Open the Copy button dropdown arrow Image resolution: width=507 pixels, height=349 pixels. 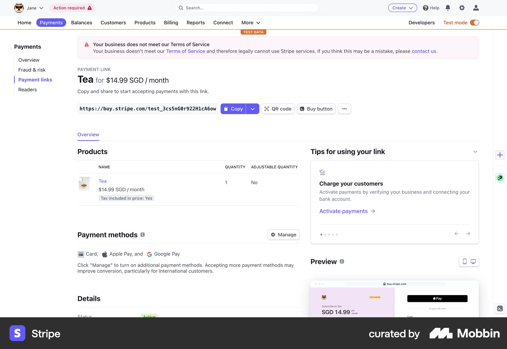click(253, 109)
